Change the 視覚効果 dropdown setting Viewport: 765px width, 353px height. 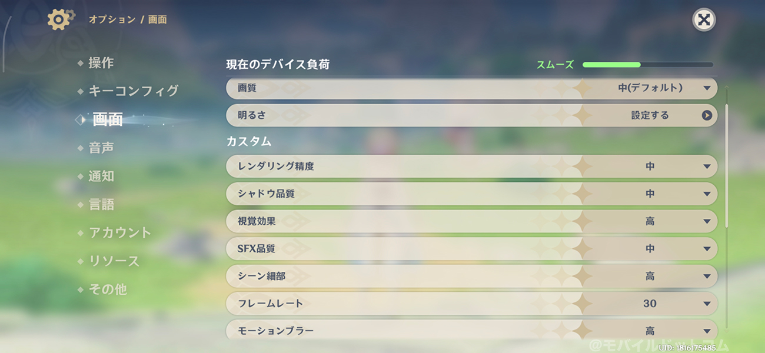[x=707, y=221]
